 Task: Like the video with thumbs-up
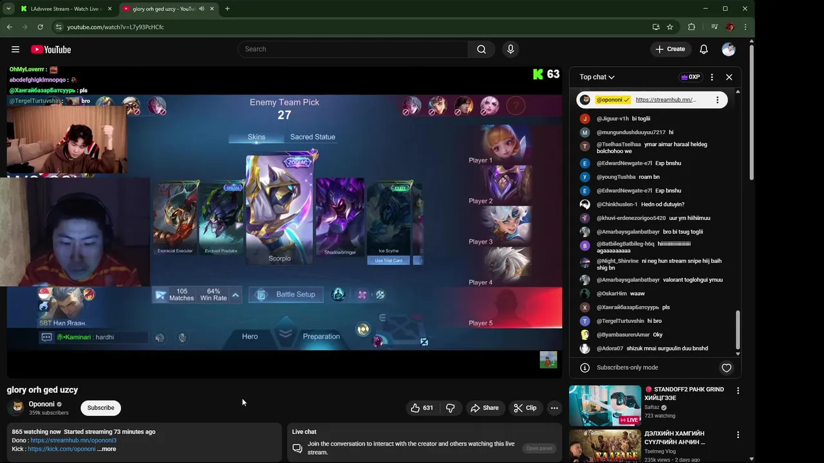pos(422,408)
